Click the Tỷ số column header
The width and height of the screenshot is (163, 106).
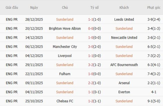(95, 7)
